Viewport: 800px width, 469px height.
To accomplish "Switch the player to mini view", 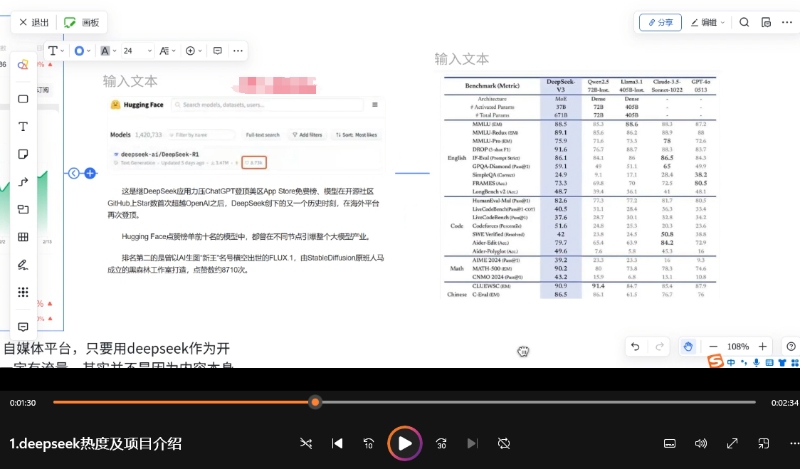I will coord(763,443).
